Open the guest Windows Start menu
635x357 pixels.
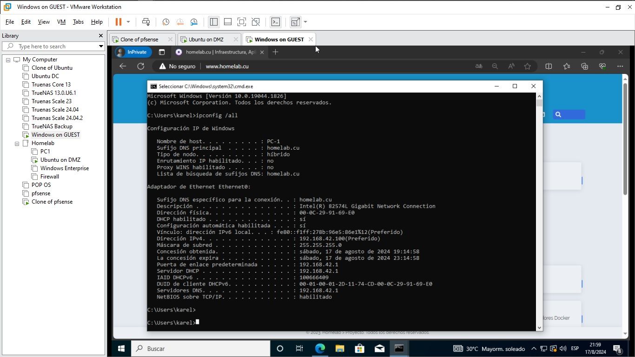coord(121,349)
